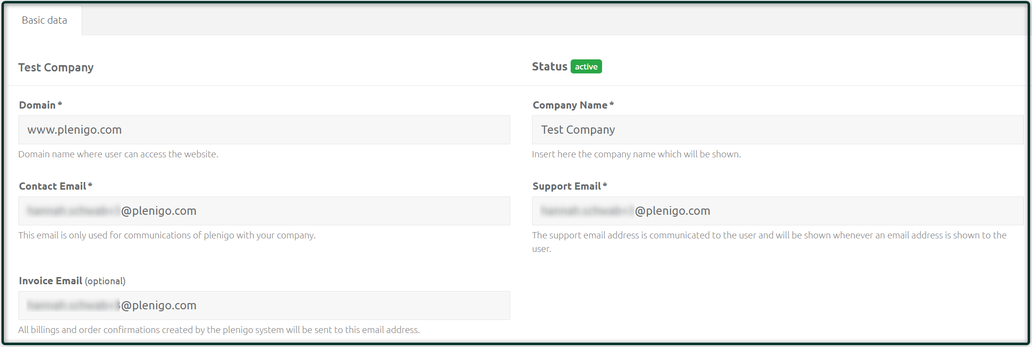Click the Contact Email label
The width and height of the screenshot is (1032, 347).
pyautogui.click(x=56, y=186)
